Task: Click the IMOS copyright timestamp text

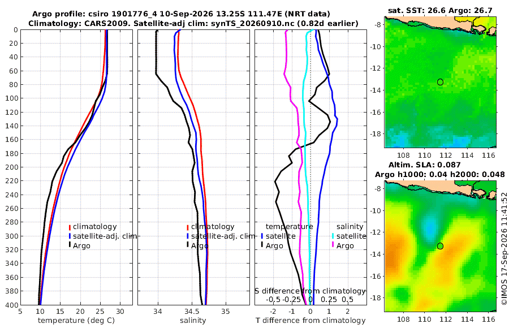Action: pyautogui.click(x=504, y=248)
